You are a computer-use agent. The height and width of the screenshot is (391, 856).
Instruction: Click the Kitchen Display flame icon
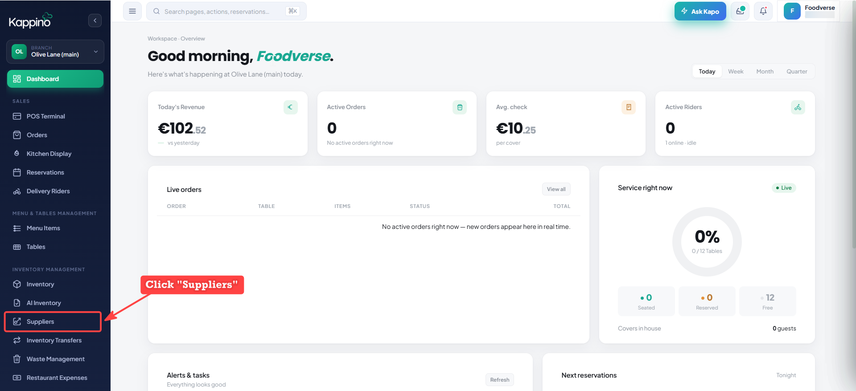17,154
